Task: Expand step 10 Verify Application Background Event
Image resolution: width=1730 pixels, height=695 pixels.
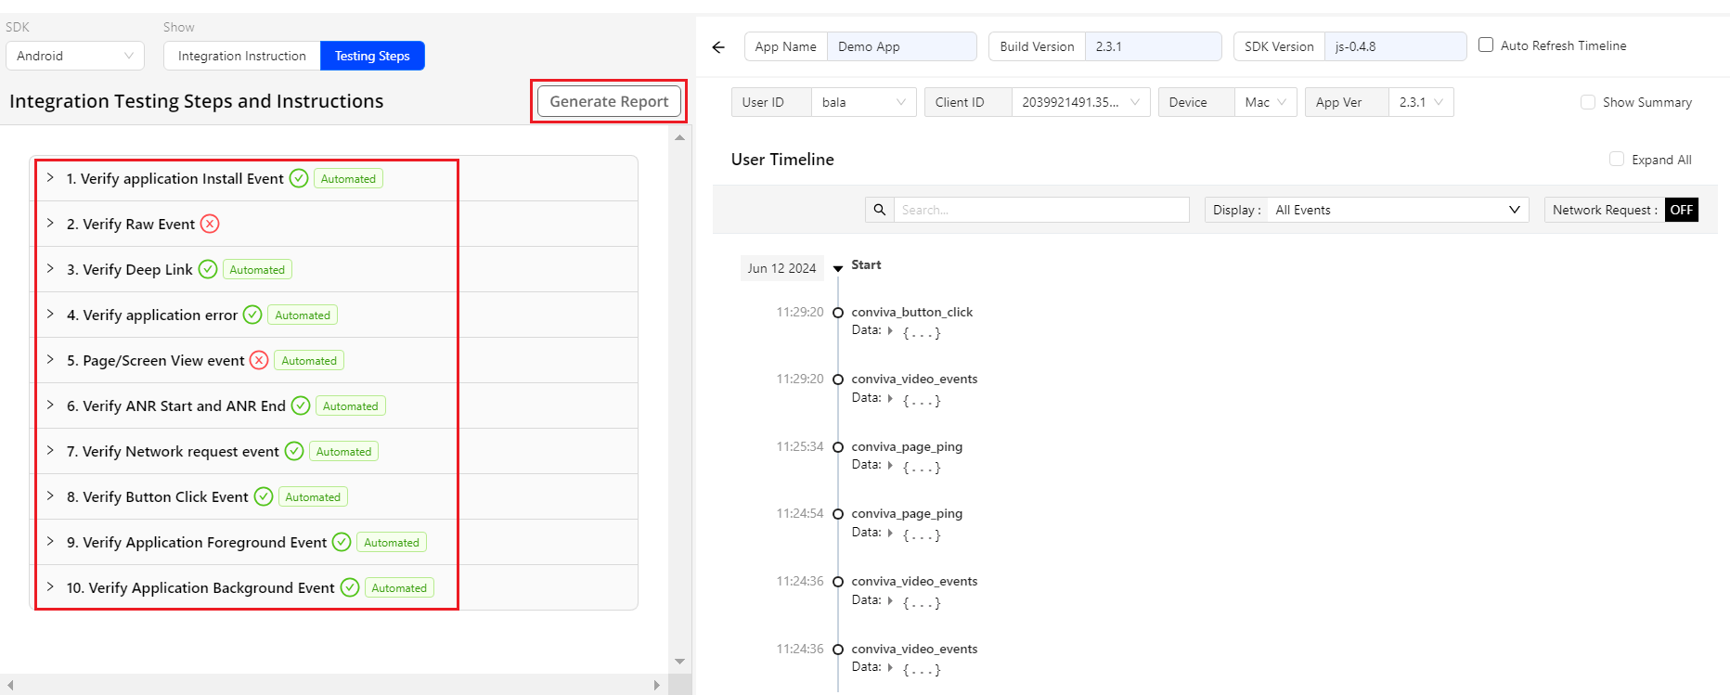Action: click(50, 586)
